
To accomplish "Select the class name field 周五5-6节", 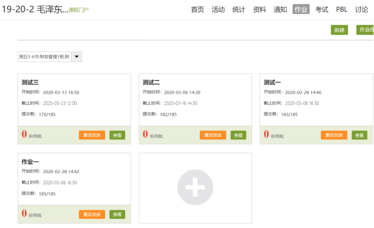I will (x=45, y=57).
